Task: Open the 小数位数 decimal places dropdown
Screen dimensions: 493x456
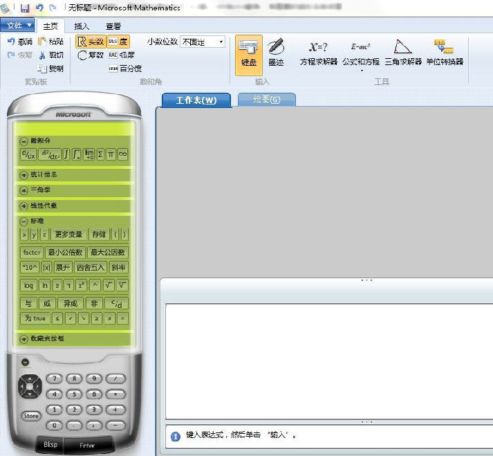Action: tap(203, 42)
